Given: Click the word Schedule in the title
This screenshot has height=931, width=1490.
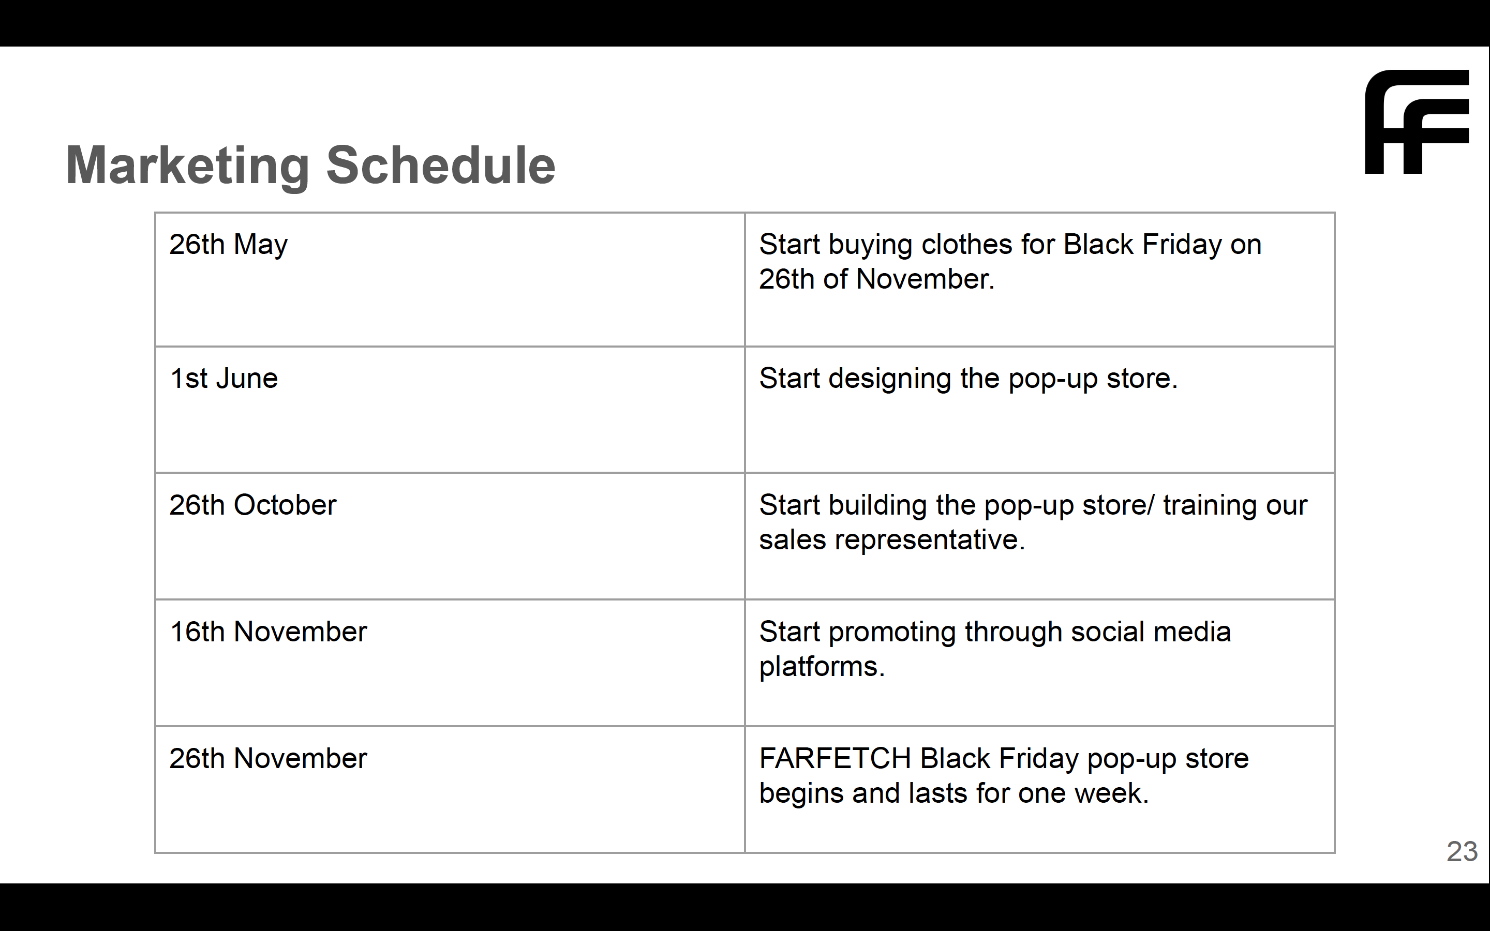Looking at the screenshot, I should 440,165.
